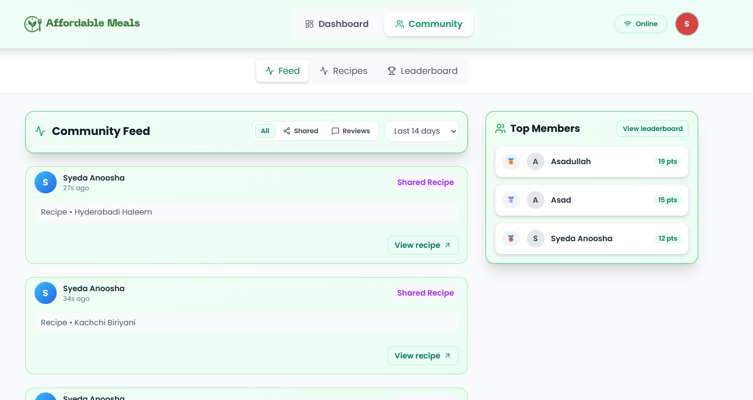Click the 19 pts badge for Asadullah
The width and height of the screenshot is (753, 400).
(668, 162)
